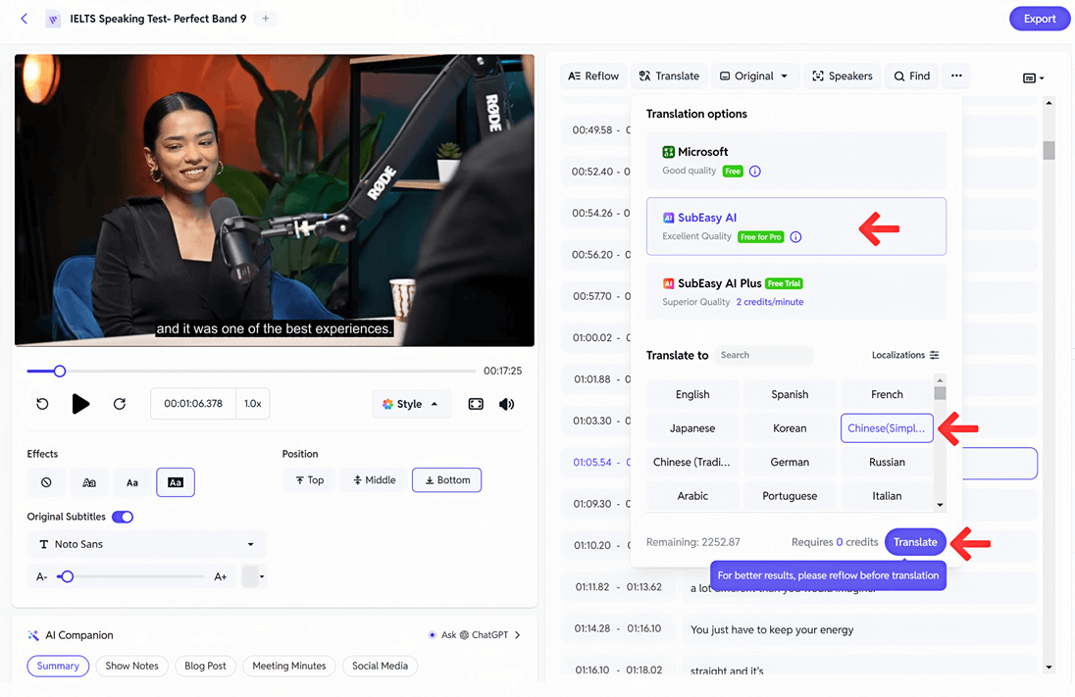Select the plain Aa text effect

tap(132, 482)
